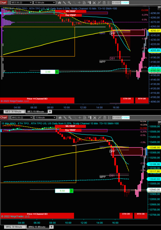Click zoom-in magnifier on MNQ chart toolbar

point(70,117)
